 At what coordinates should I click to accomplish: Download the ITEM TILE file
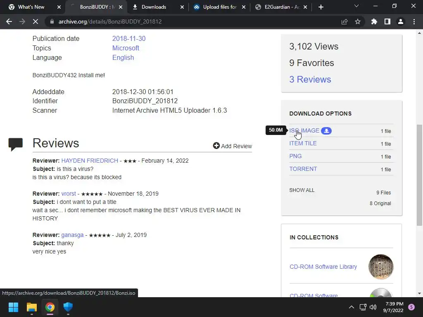point(303,143)
